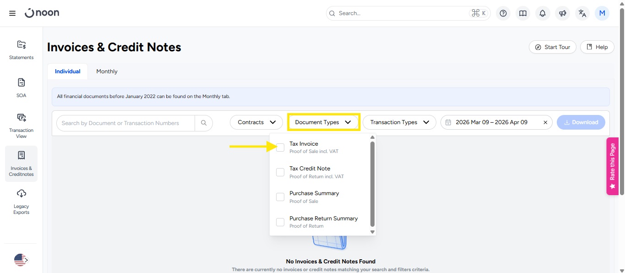Open the hamburger menu icon
The height and width of the screenshot is (273, 625).
[12, 13]
